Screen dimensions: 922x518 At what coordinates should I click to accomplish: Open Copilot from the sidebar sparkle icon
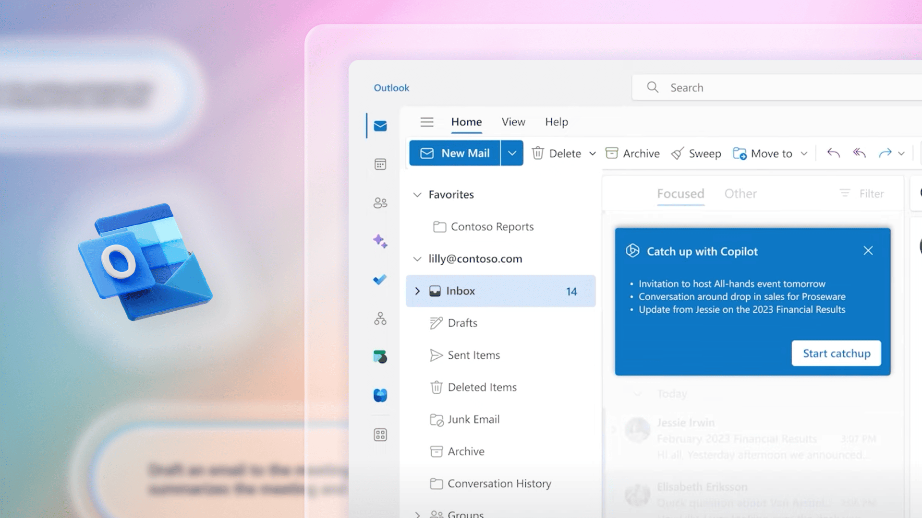pyautogui.click(x=380, y=241)
